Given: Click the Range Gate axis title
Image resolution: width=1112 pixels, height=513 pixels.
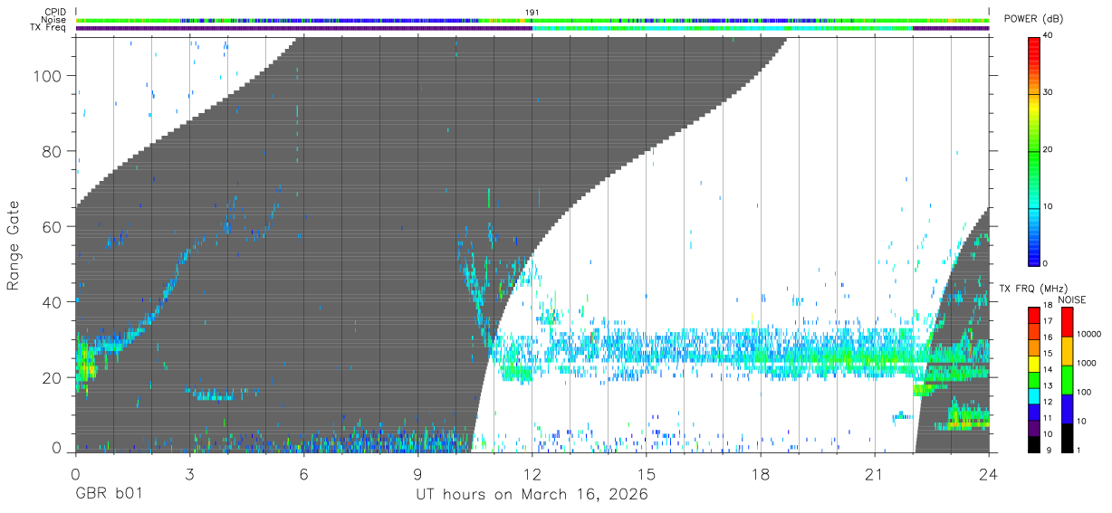Looking at the screenshot, I should [x=14, y=245].
